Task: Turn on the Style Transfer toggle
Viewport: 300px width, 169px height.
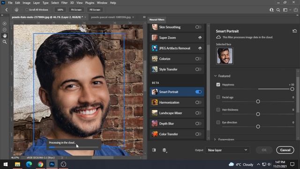Action: tap(198, 69)
